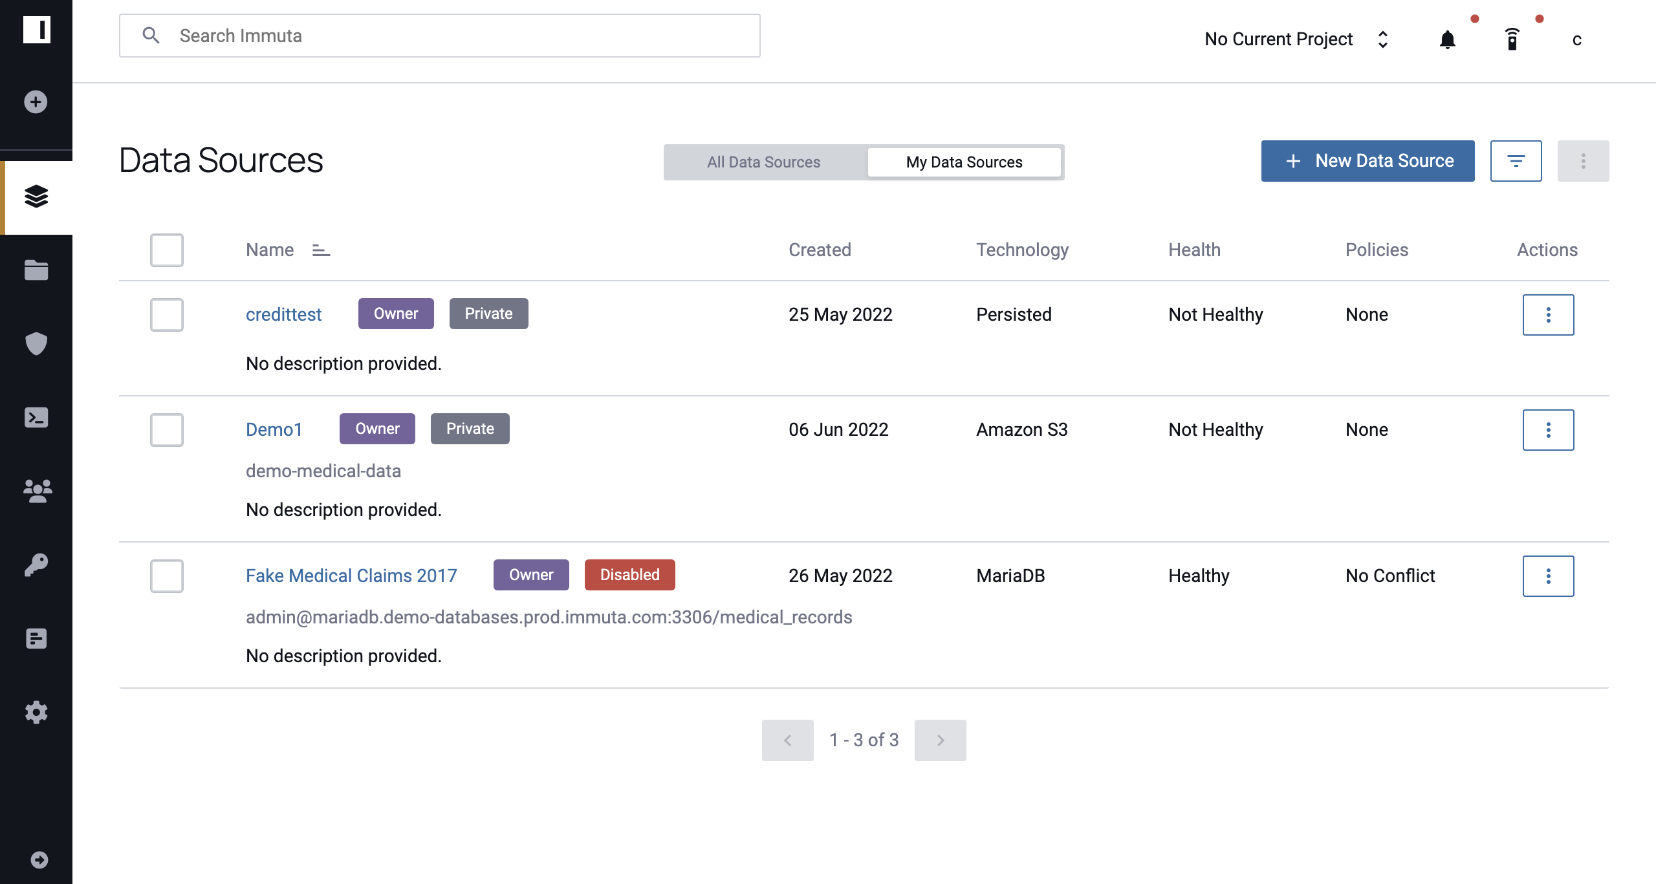Screen dimensions: 1656x884
Task: Toggle the checkbox for credittest row
Action: (x=166, y=314)
